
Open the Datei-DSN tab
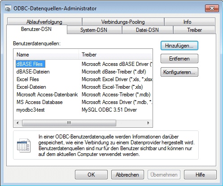[147, 30]
